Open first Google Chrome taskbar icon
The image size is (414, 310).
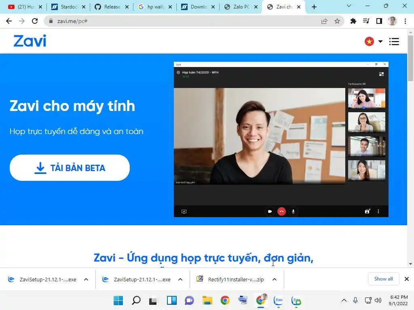[225, 300]
